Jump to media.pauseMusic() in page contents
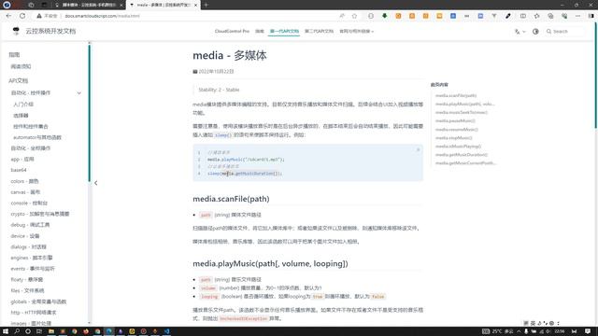The height and width of the screenshot is (336, 598). [x=455, y=120]
